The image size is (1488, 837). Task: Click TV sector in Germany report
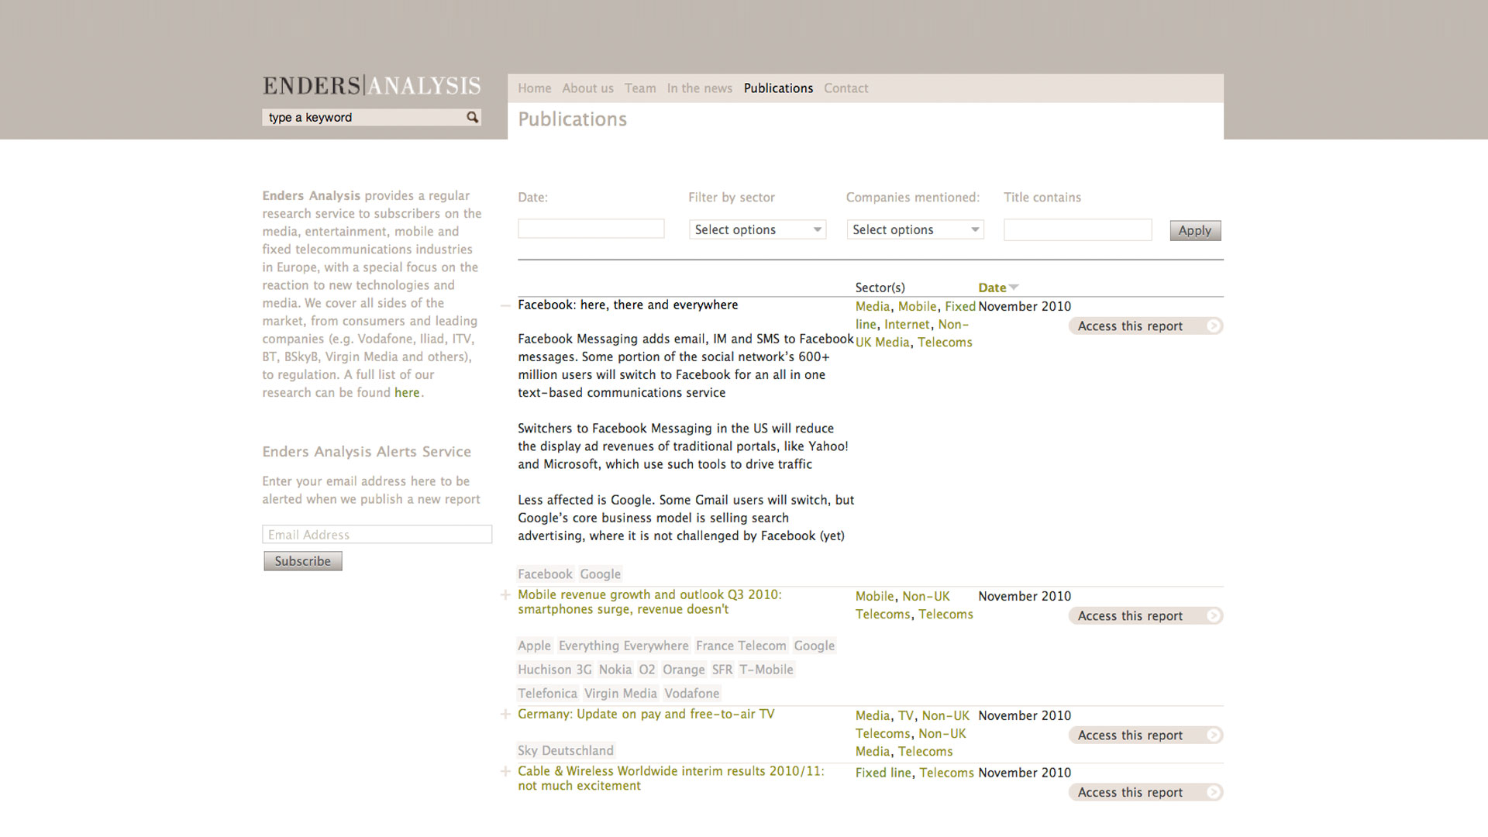click(905, 716)
